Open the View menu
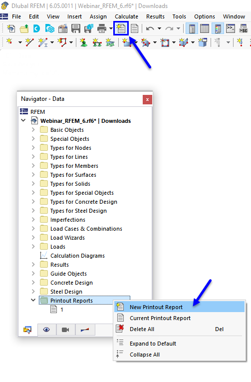Screen dimensions: 251x382 click(53, 16)
